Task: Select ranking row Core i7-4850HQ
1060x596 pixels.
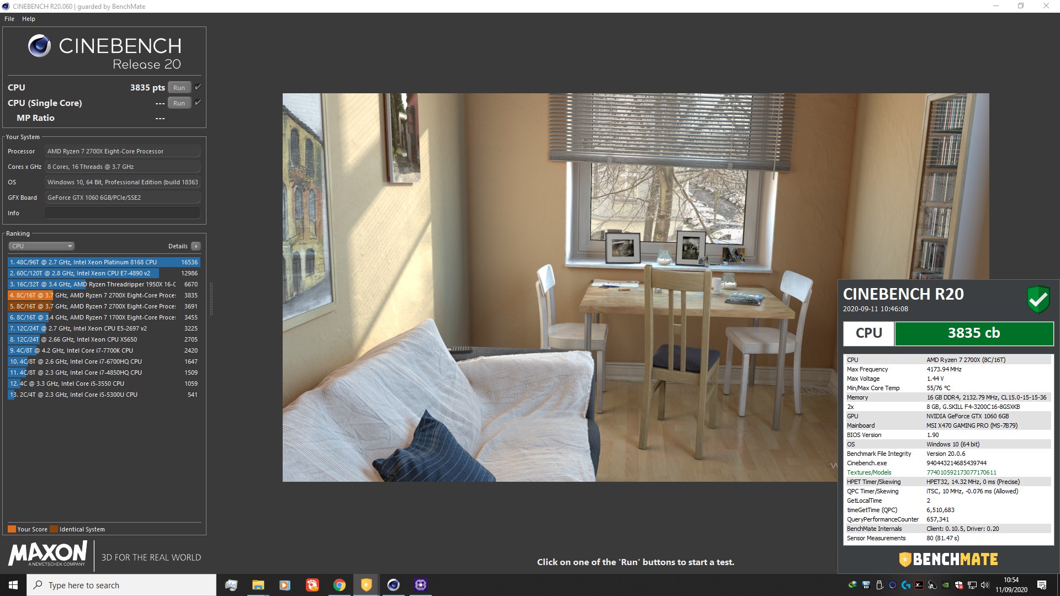Action: pyautogui.click(x=104, y=372)
